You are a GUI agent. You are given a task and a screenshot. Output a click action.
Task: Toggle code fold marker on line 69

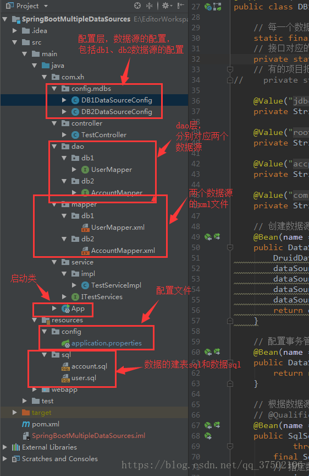click(x=230, y=446)
